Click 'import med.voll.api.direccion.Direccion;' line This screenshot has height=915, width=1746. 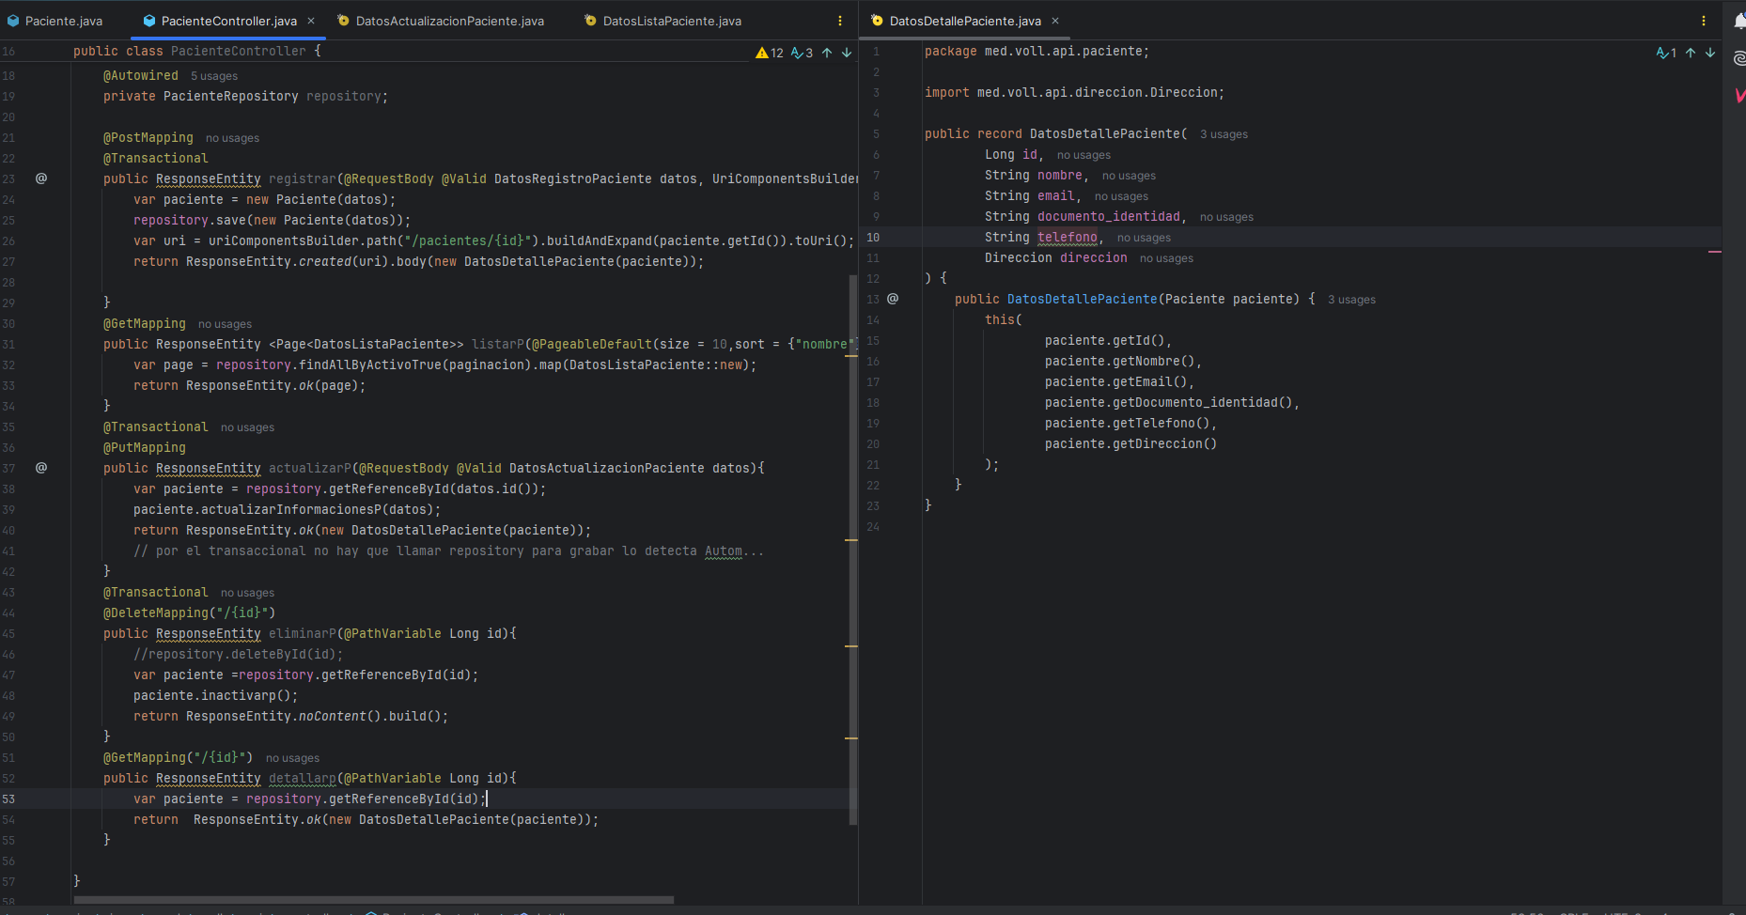1075,92
